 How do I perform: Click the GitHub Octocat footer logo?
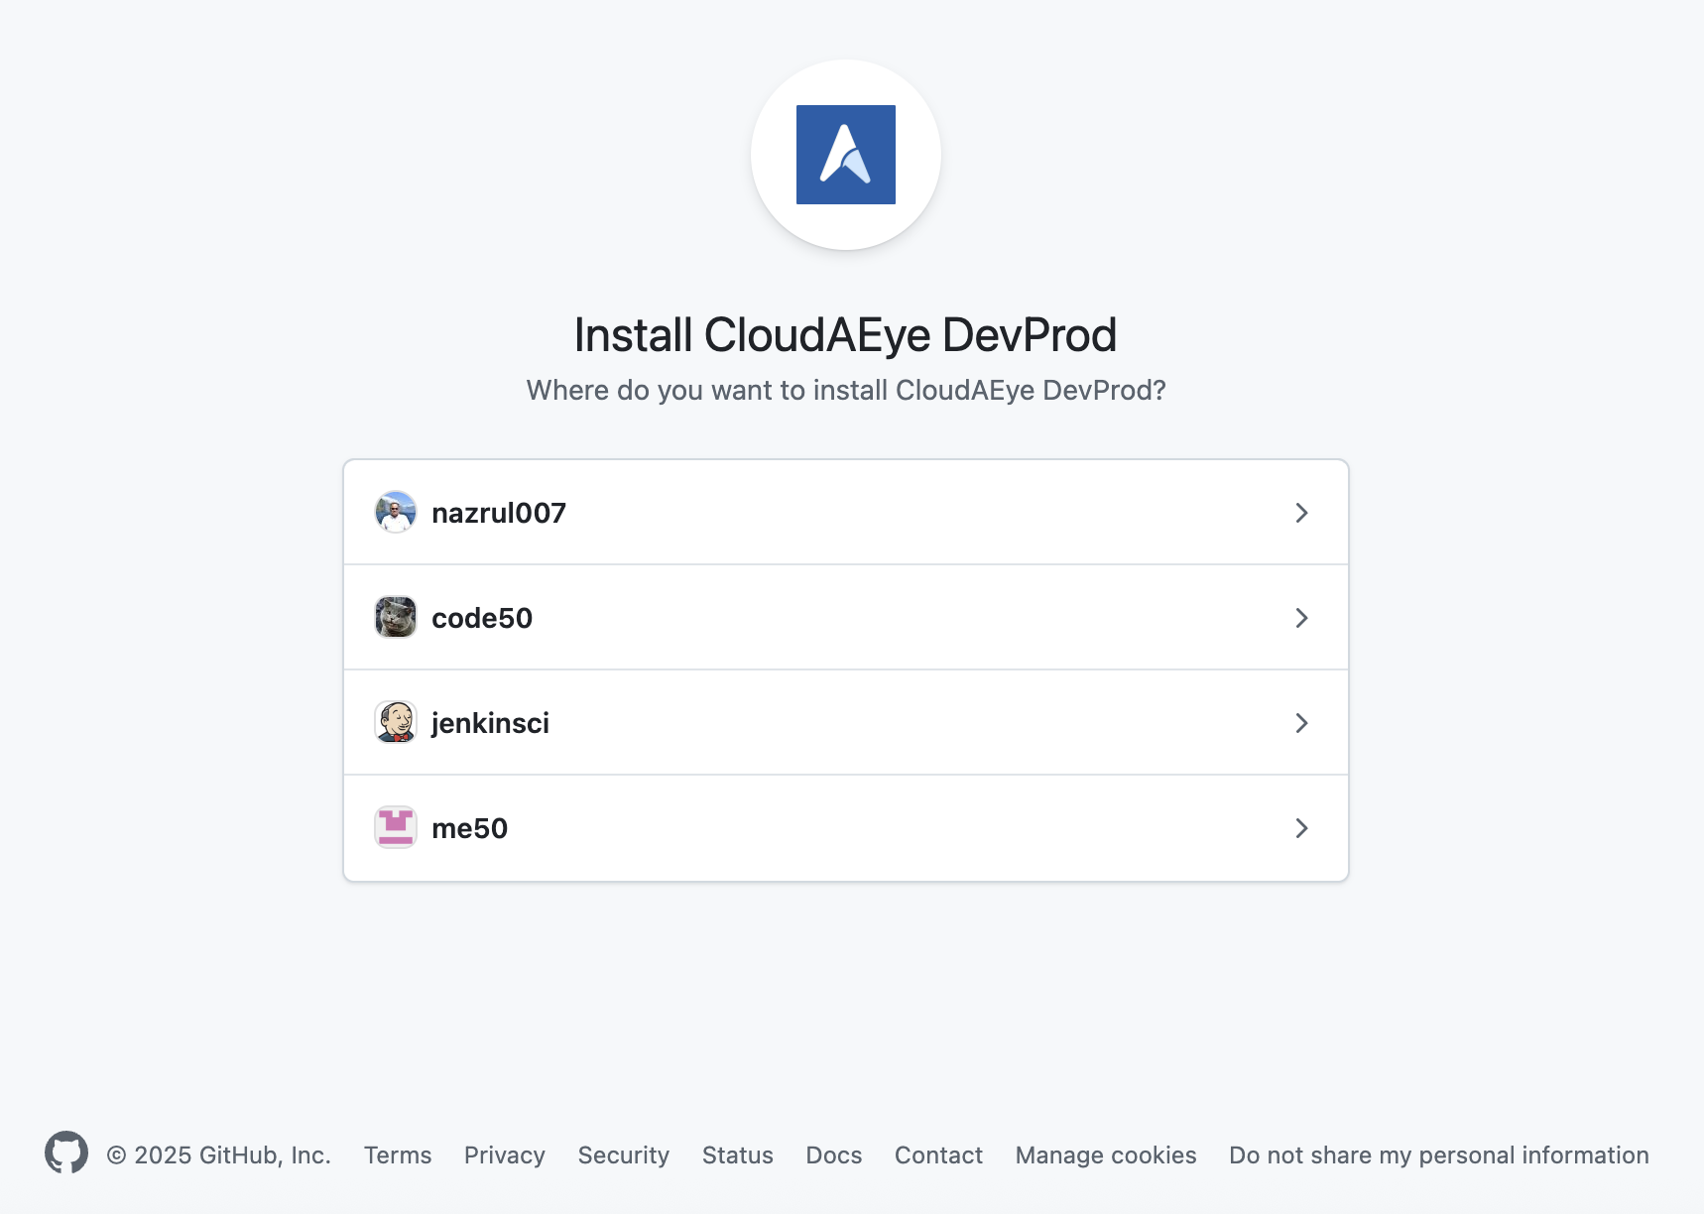click(x=66, y=1153)
